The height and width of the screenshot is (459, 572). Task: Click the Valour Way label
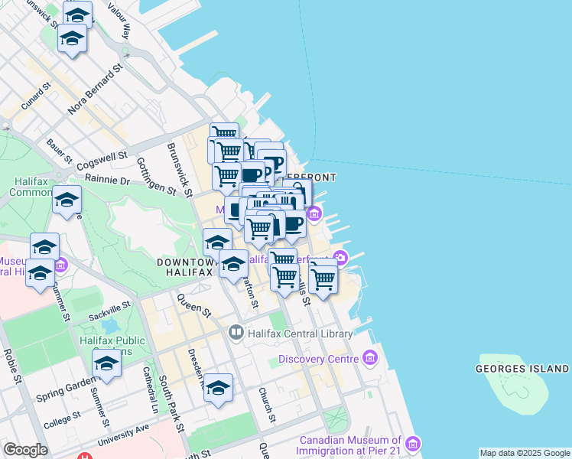coord(119,21)
